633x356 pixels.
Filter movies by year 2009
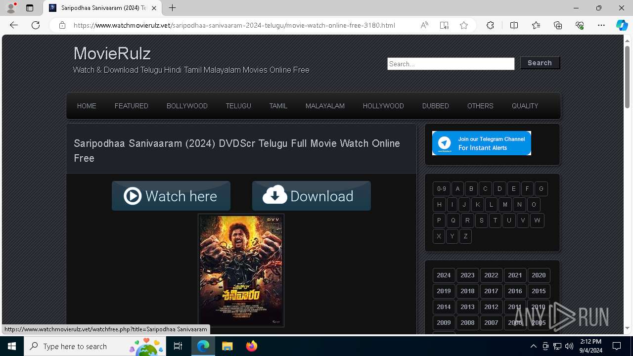click(444, 323)
